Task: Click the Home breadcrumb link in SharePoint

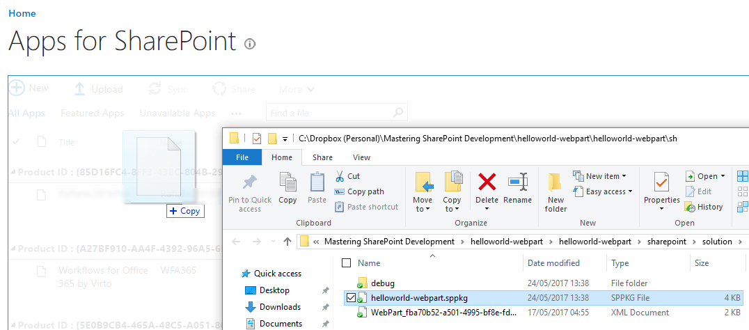Action: click(x=22, y=13)
